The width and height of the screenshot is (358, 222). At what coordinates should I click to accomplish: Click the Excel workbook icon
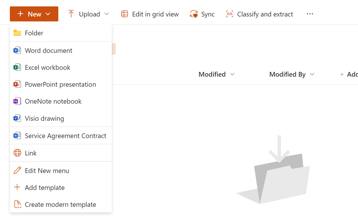(x=17, y=68)
